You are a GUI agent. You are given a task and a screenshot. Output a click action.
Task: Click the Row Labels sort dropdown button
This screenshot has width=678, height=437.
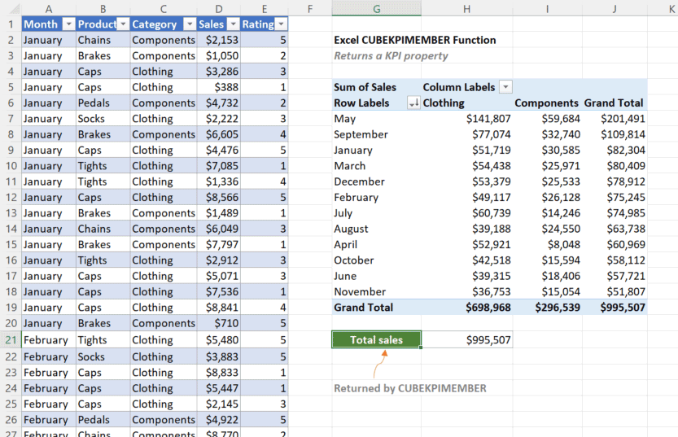click(x=413, y=103)
